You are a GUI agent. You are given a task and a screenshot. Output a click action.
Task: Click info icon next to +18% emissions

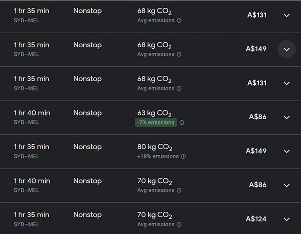(183, 157)
